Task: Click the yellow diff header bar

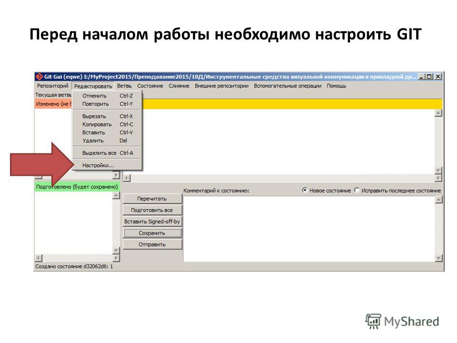Action: tap(292, 104)
